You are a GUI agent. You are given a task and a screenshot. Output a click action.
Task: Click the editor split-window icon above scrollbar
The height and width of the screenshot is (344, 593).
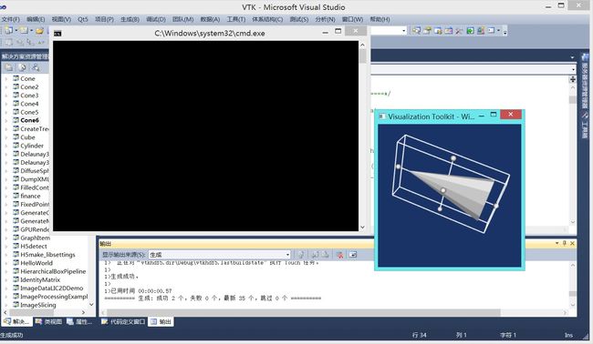(x=573, y=79)
